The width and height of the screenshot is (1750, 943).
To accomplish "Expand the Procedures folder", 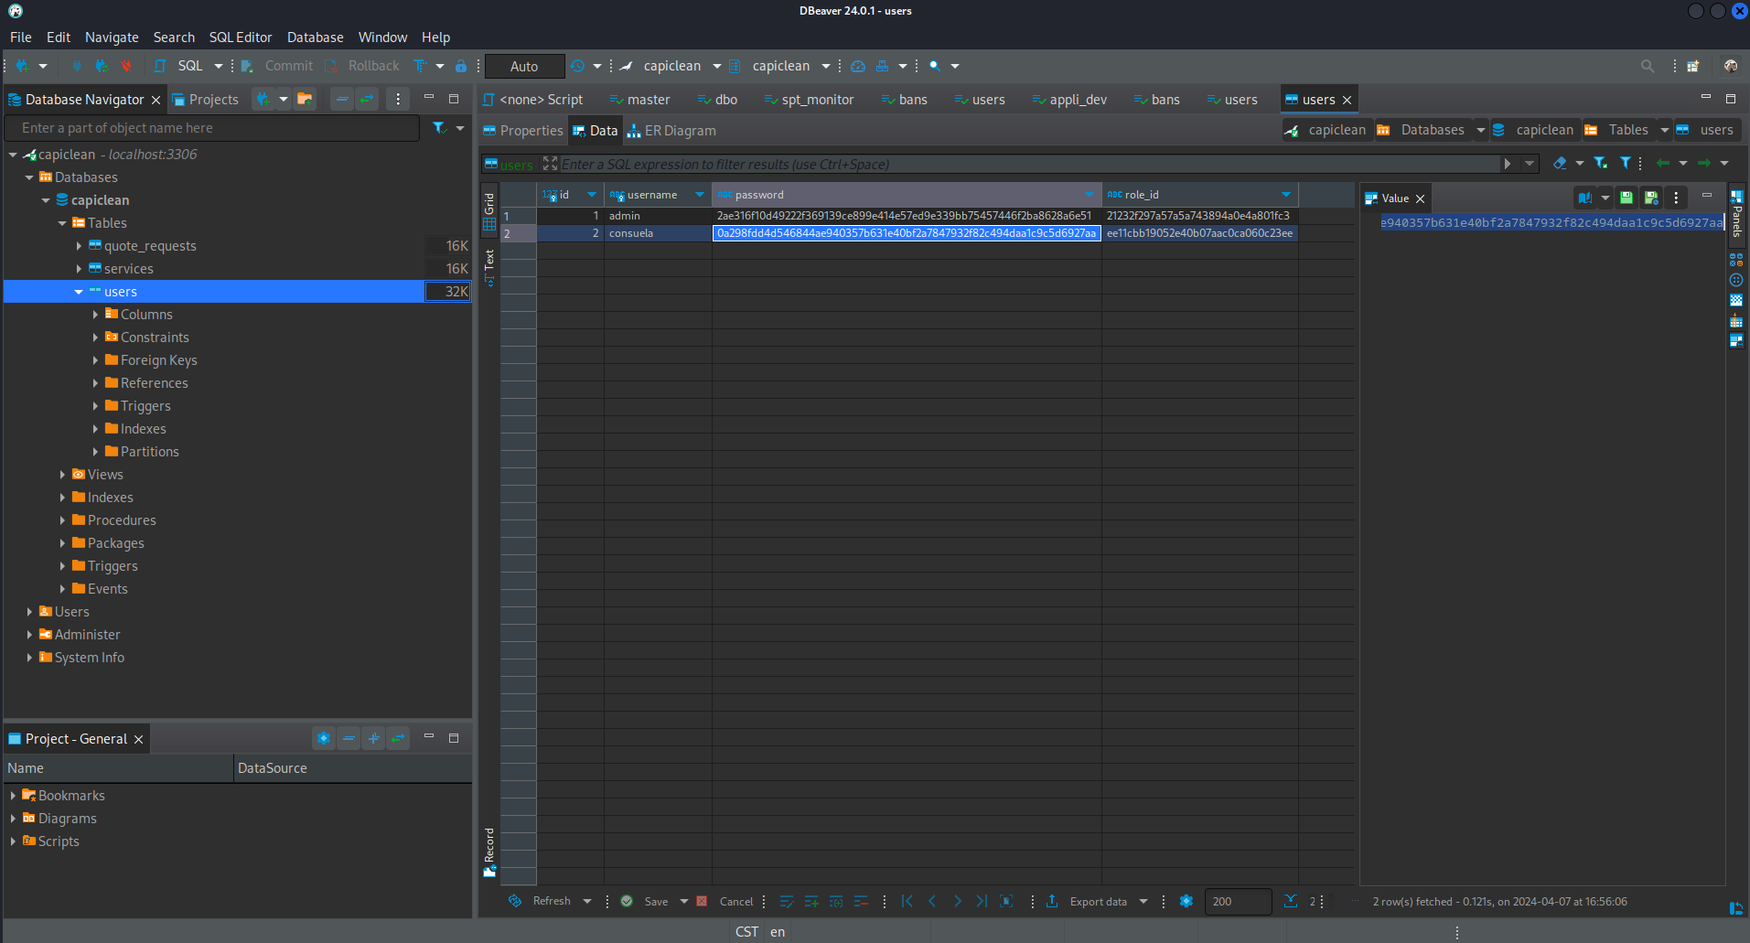I will pyautogui.click(x=62, y=520).
